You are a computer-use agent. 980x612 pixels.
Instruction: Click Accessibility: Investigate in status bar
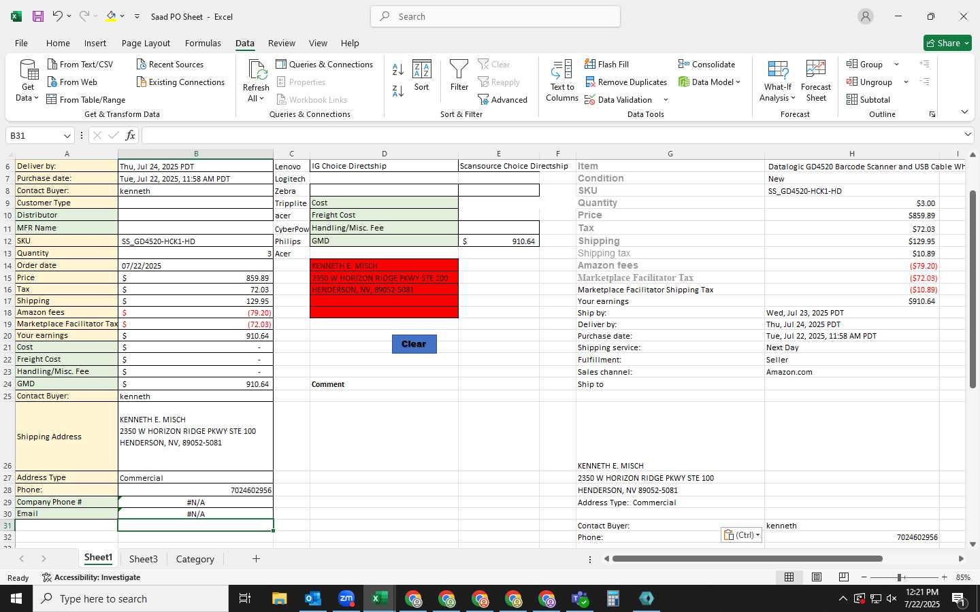point(91,577)
